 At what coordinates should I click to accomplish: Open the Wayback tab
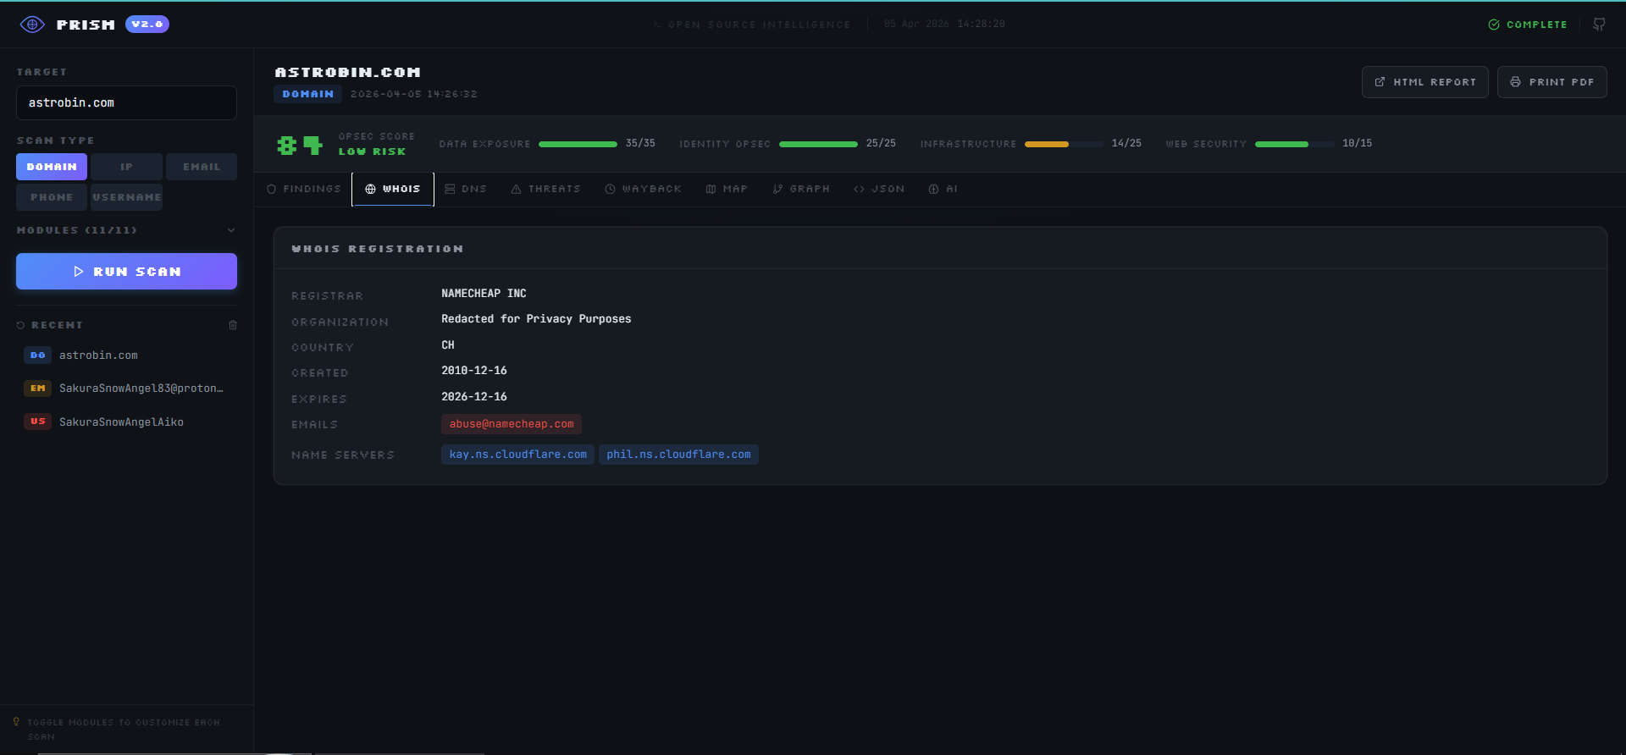[x=644, y=190]
